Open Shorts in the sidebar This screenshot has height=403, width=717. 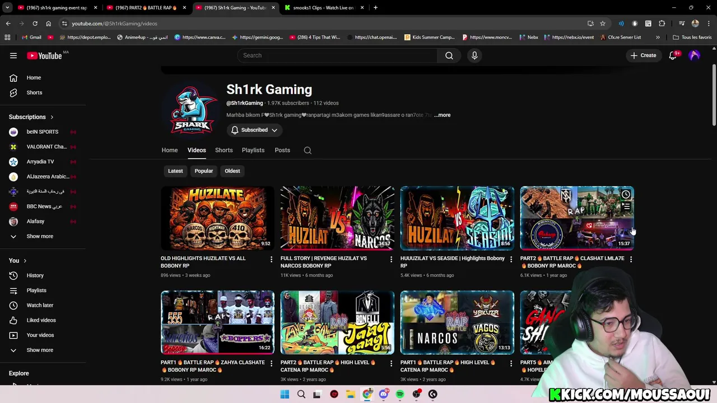coord(34,93)
